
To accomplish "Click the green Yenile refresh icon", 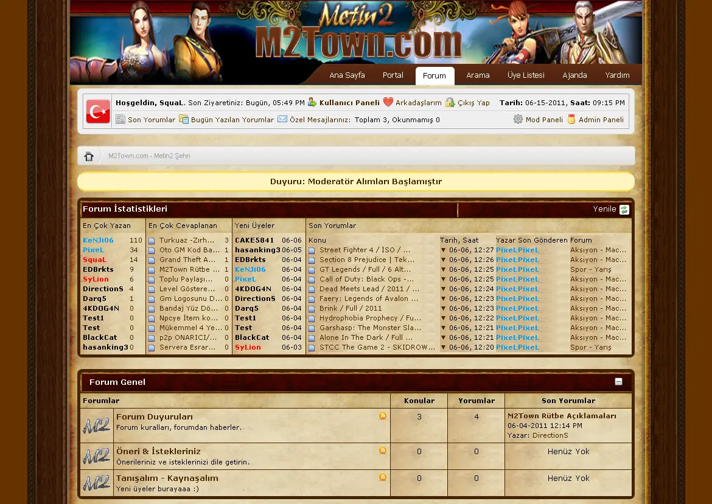I will (624, 210).
